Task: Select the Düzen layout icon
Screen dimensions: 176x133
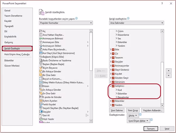Action: 41,86
